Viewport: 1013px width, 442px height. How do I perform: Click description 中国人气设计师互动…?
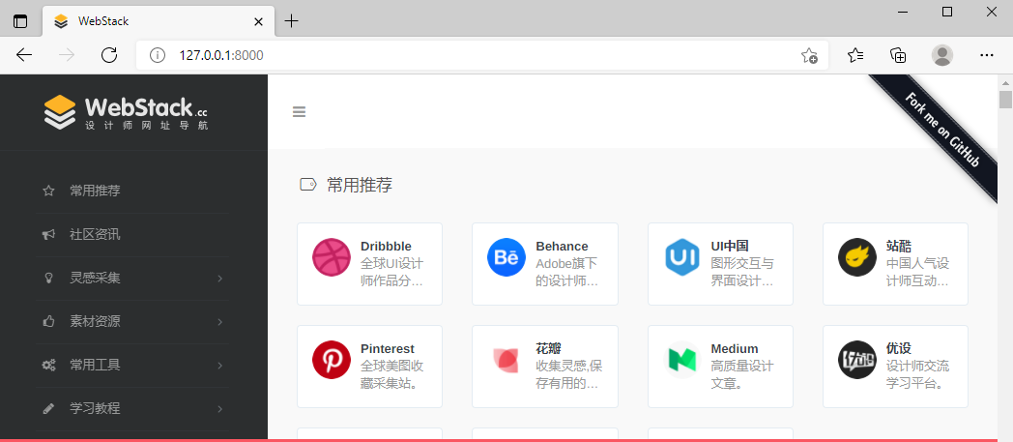(x=918, y=273)
